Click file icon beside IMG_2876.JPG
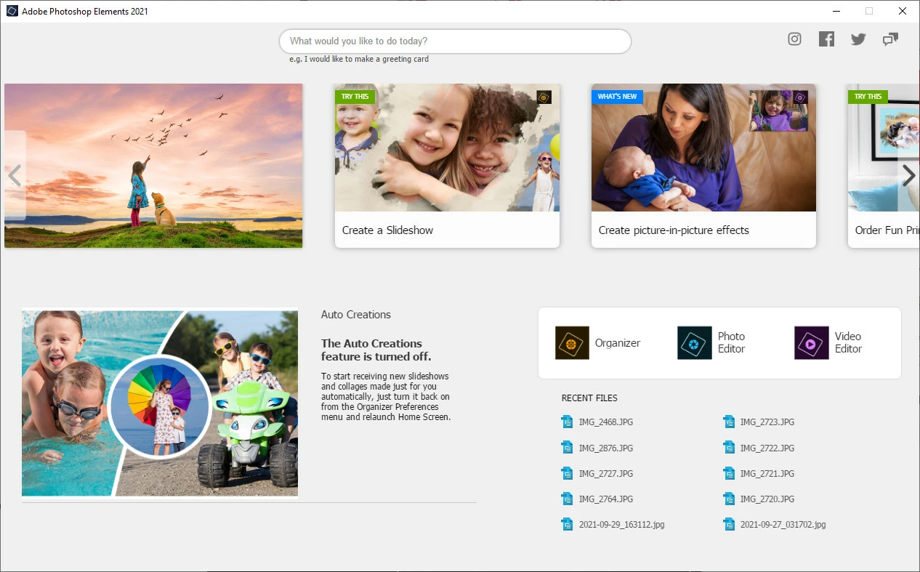This screenshot has height=572, width=920. 568,448
